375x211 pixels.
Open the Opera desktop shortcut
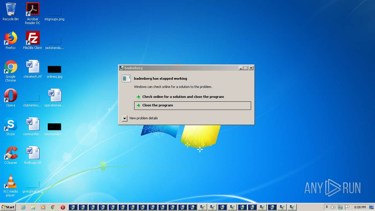[11, 98]
